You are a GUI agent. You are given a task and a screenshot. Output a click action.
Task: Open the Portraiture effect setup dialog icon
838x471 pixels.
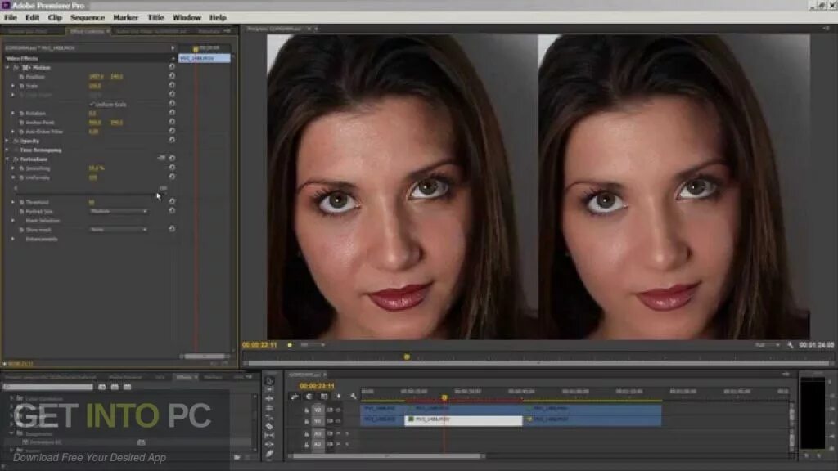[x=161, y=158]
